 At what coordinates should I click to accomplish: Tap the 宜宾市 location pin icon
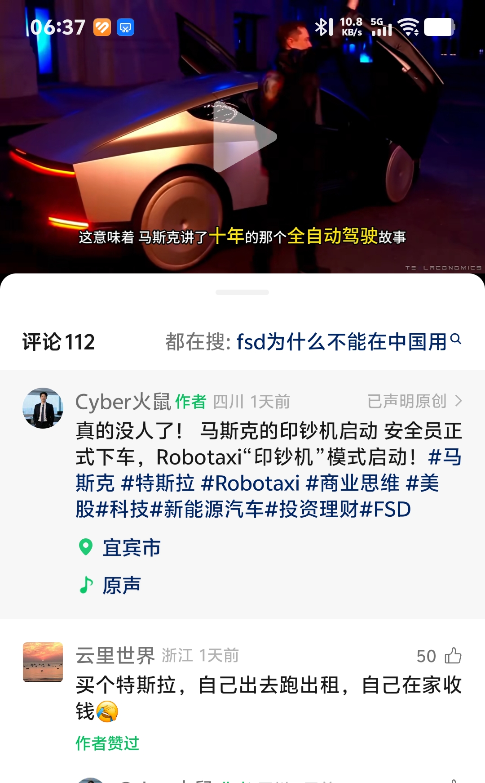(x=86, y=547)
